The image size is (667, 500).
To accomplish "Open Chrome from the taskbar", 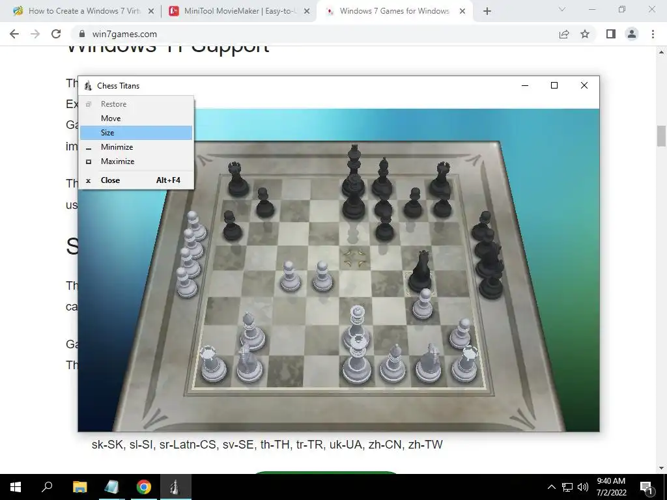I will 144,487.
